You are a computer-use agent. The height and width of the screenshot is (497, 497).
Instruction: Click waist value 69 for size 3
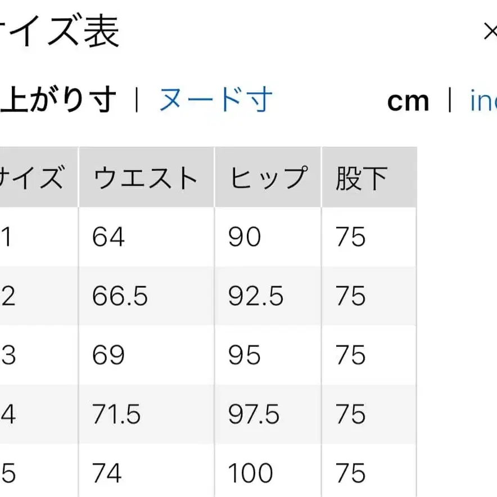[108, 356]
